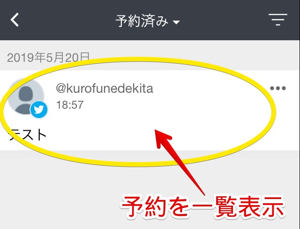This screenshot has height=229, width=300.
Task: Go back using the left chevron
Action: pos(15,20)
